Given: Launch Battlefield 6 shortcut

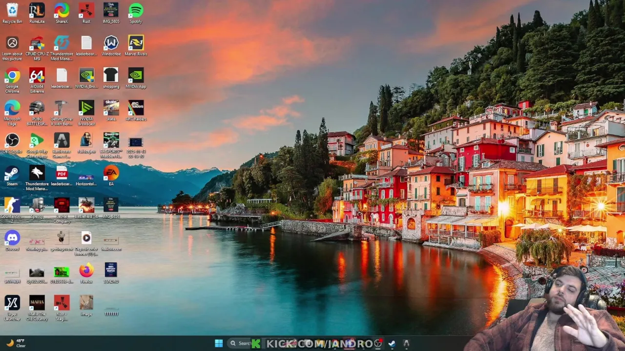Looking at the screenshot, I should pos(86,208).
